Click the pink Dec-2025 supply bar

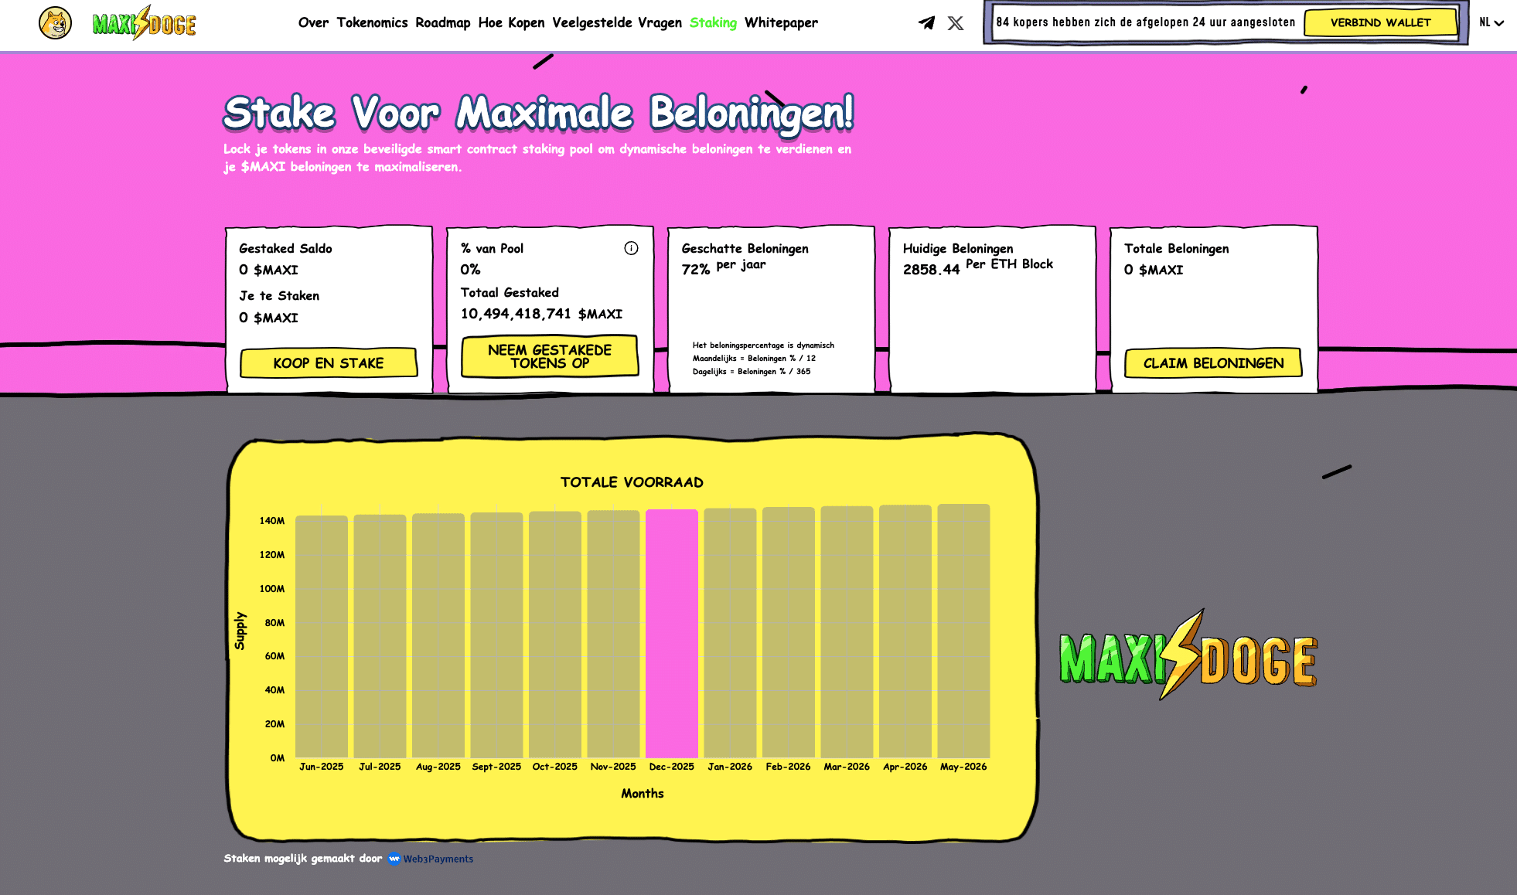point(672,634)
